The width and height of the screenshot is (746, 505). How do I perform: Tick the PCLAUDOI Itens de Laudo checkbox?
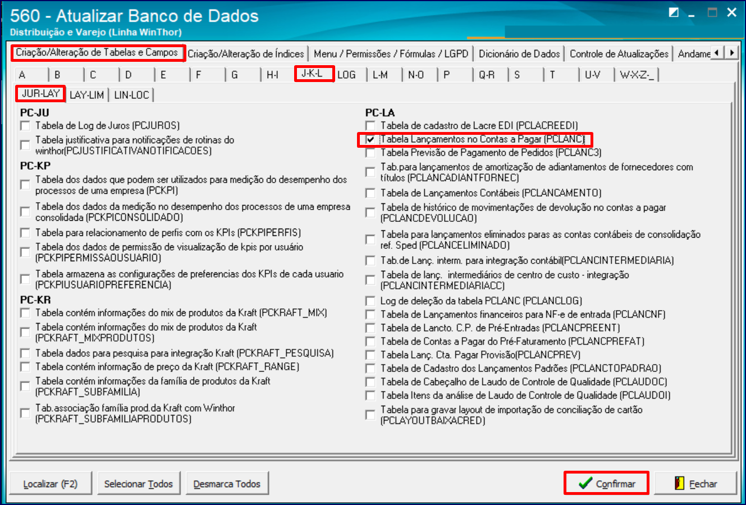click(x=370, y=395)
